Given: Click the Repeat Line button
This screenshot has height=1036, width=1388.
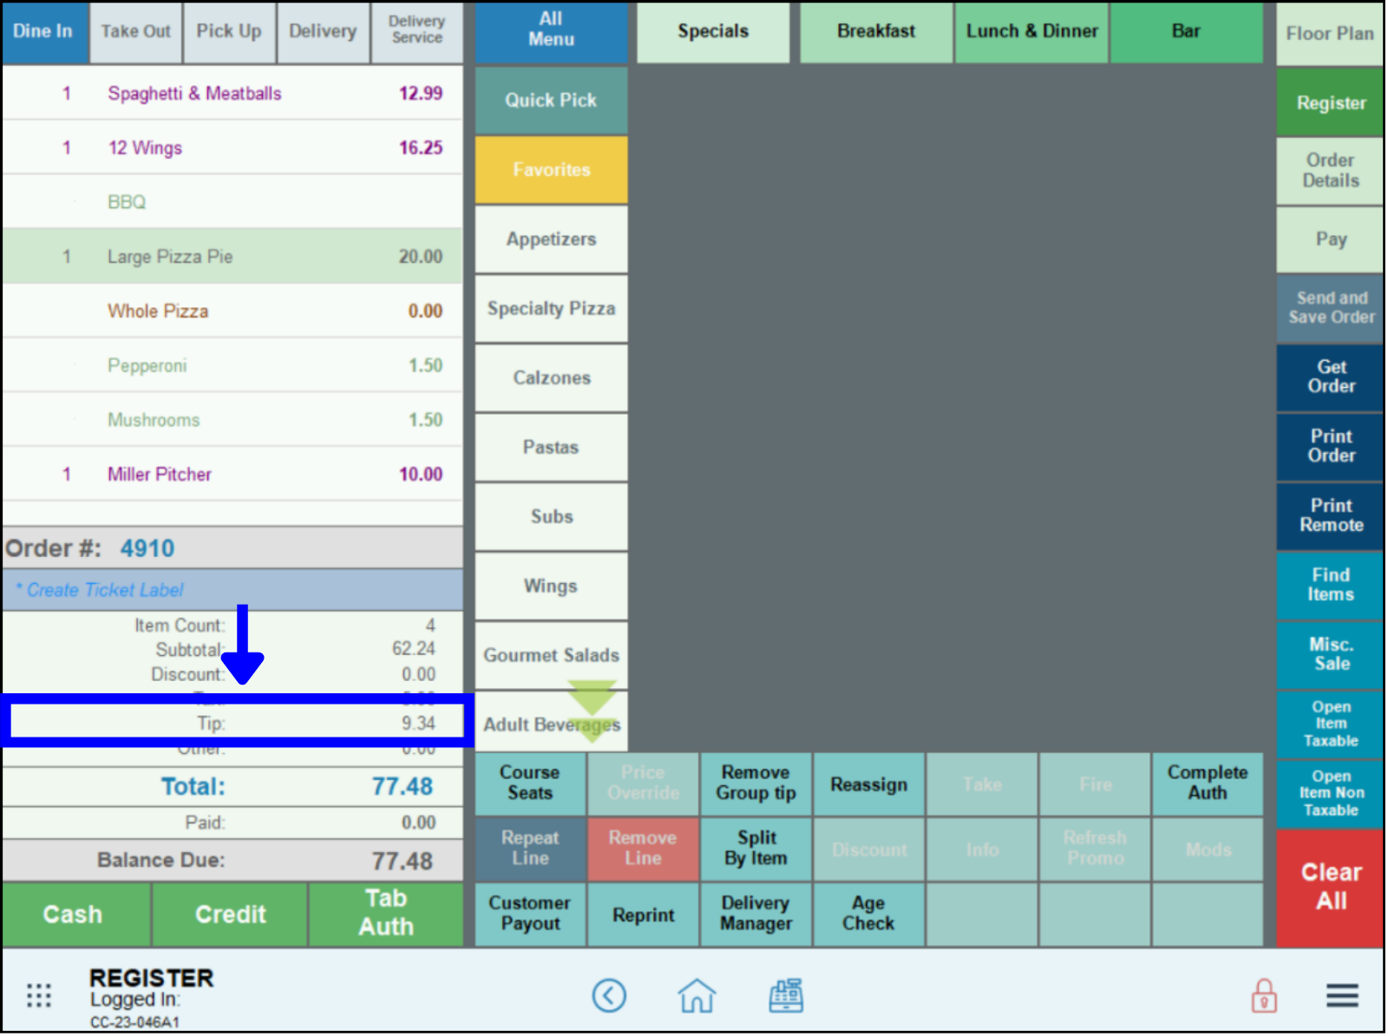Looking at the screenshot, I should (x=530, y=849).
